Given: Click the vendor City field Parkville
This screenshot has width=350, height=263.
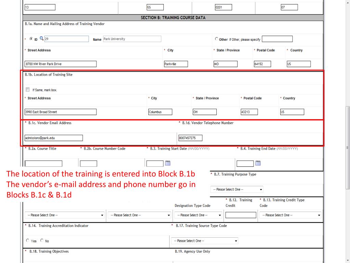Looking at the screenshot, I should [x=176, y=64].
